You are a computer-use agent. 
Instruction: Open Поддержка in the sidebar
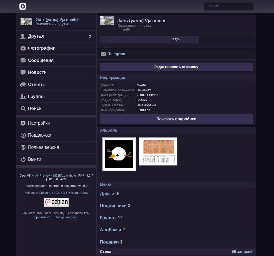[x=56, y=135]
